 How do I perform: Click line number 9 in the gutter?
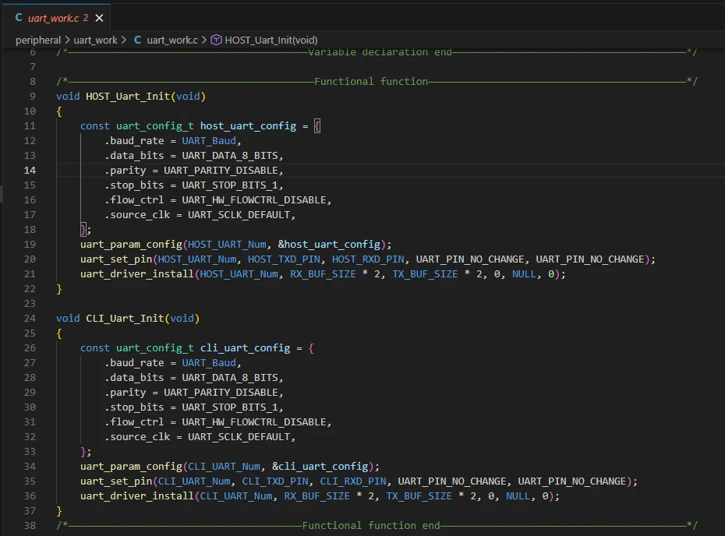32,96
